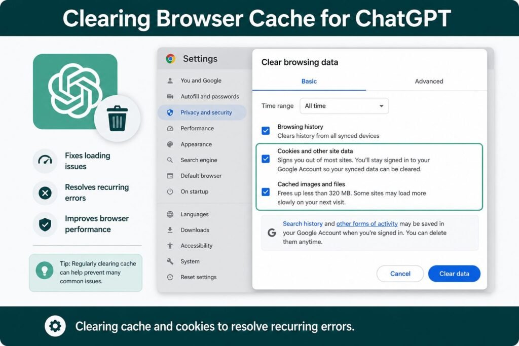Follow the other forms of activity link
Image resolution: width=519 pixels, height=346 pixels.
367,223
